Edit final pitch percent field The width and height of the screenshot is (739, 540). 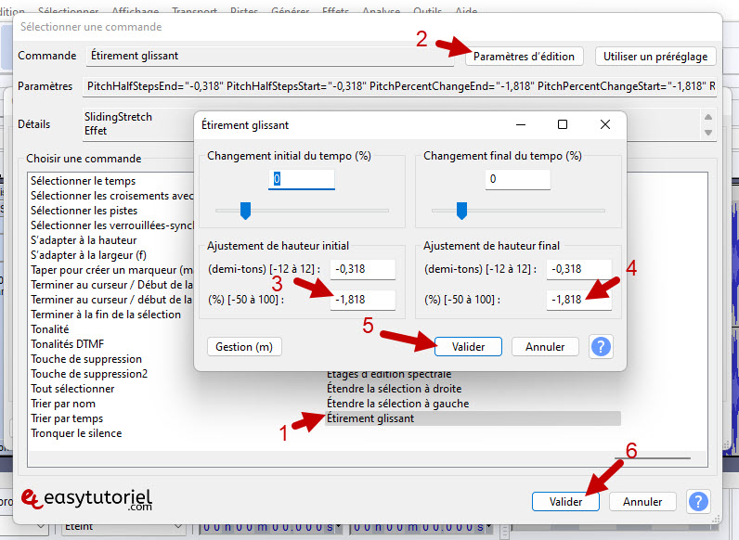tap(578, 300)
